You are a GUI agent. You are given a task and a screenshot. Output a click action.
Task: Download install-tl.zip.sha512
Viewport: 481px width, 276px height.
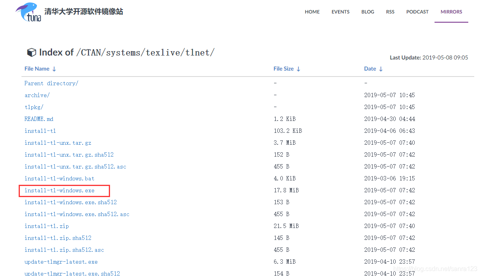tap(58, 238)
